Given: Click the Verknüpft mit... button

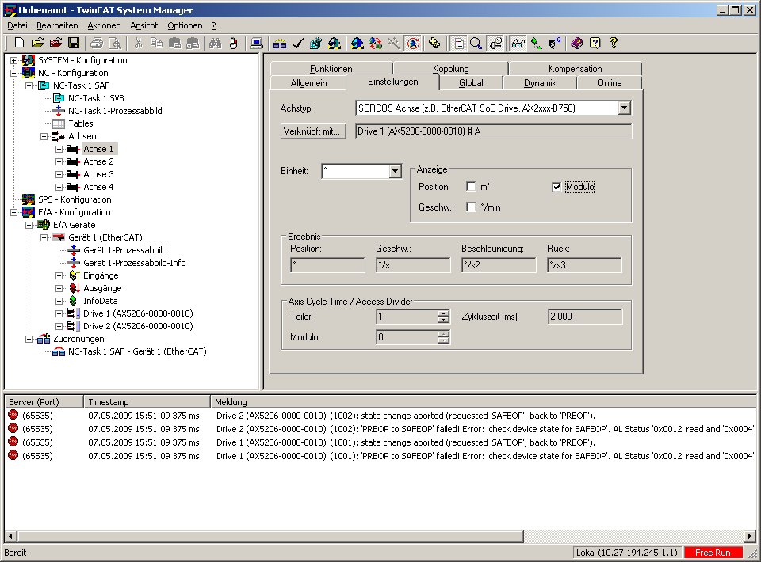Looking at the screenshot, I should pos(313,131).
